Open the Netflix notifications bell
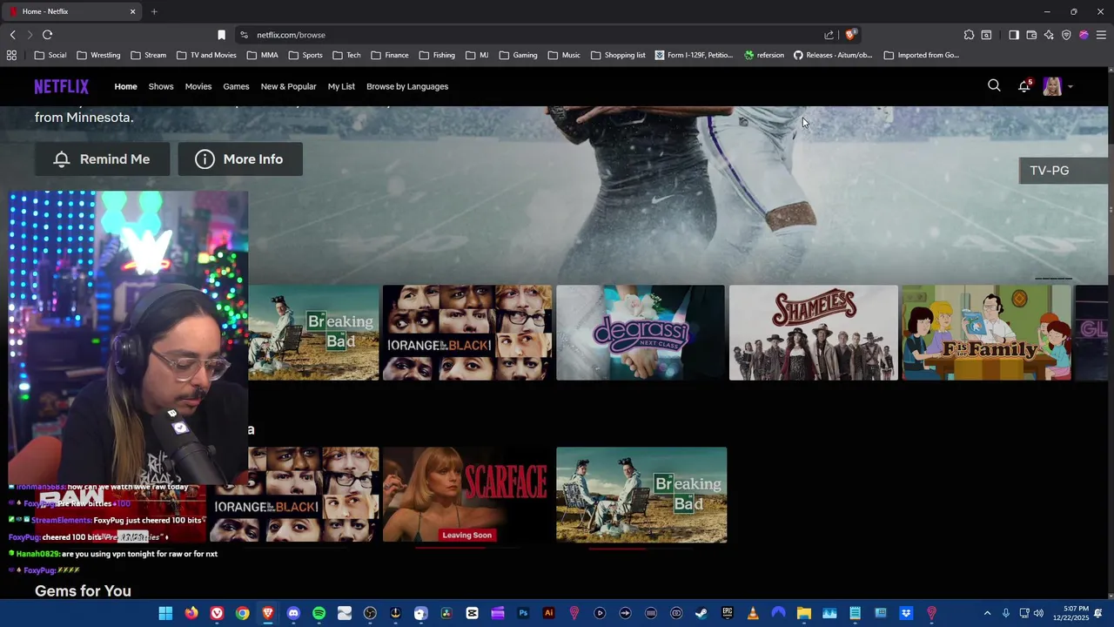The image size is (1114, 627). pos(1024,86)
